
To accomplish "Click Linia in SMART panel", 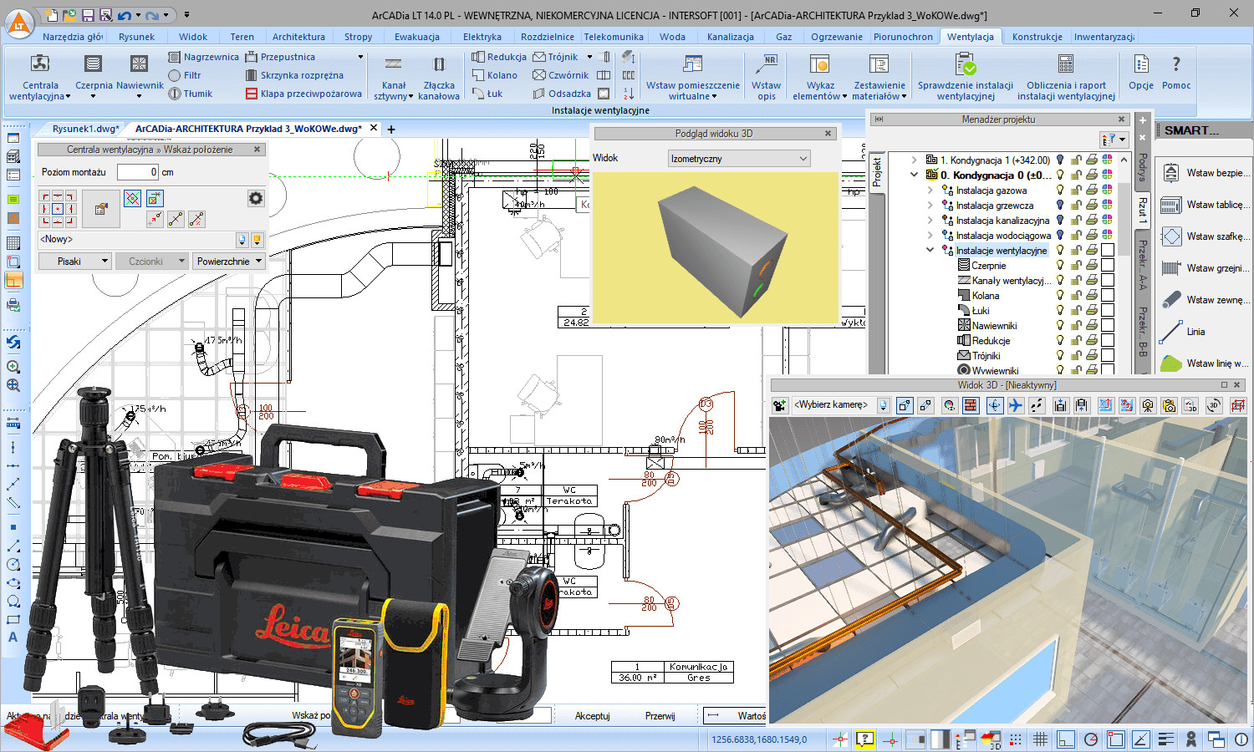I will click(1184, 332).
